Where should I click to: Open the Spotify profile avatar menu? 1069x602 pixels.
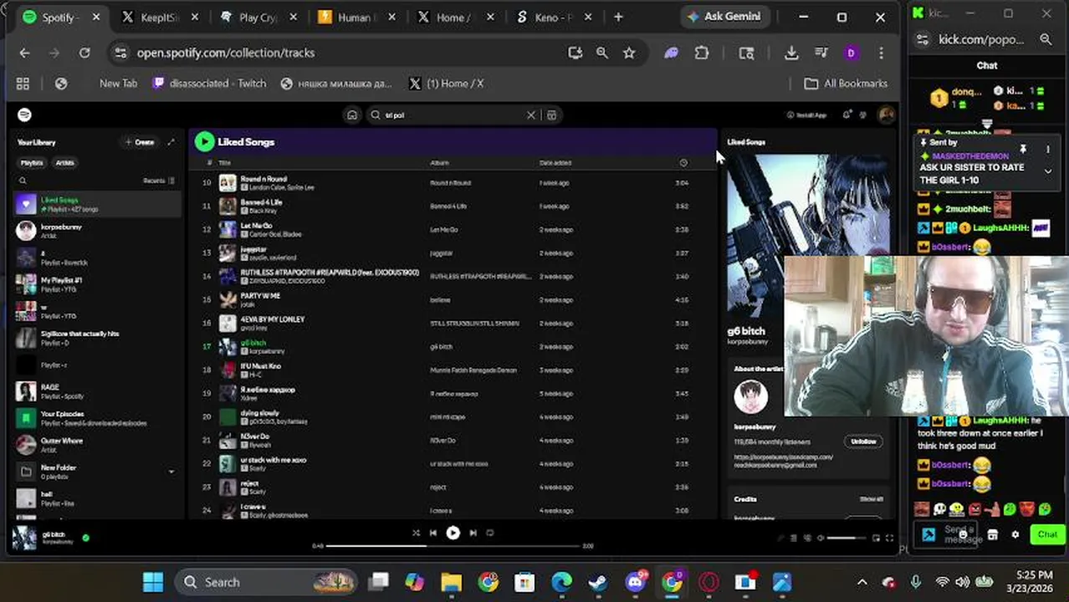pos(885,115)
